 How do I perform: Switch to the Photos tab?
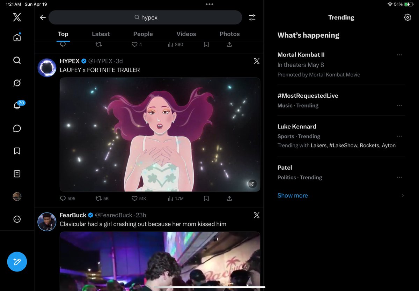coord(229,34)
